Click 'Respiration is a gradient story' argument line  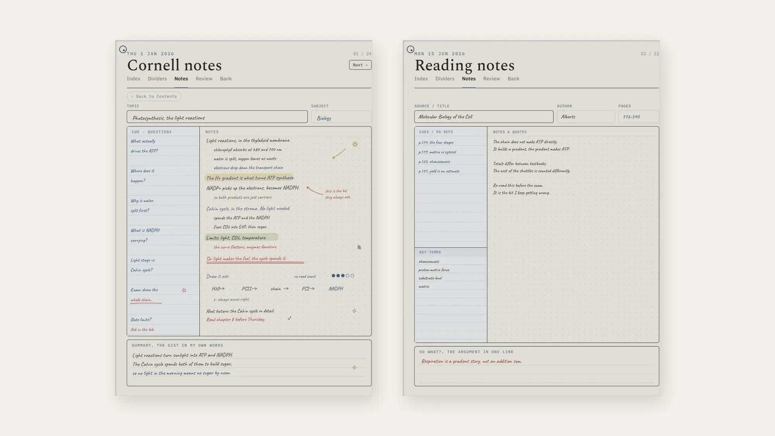click(x=472, y=362)
